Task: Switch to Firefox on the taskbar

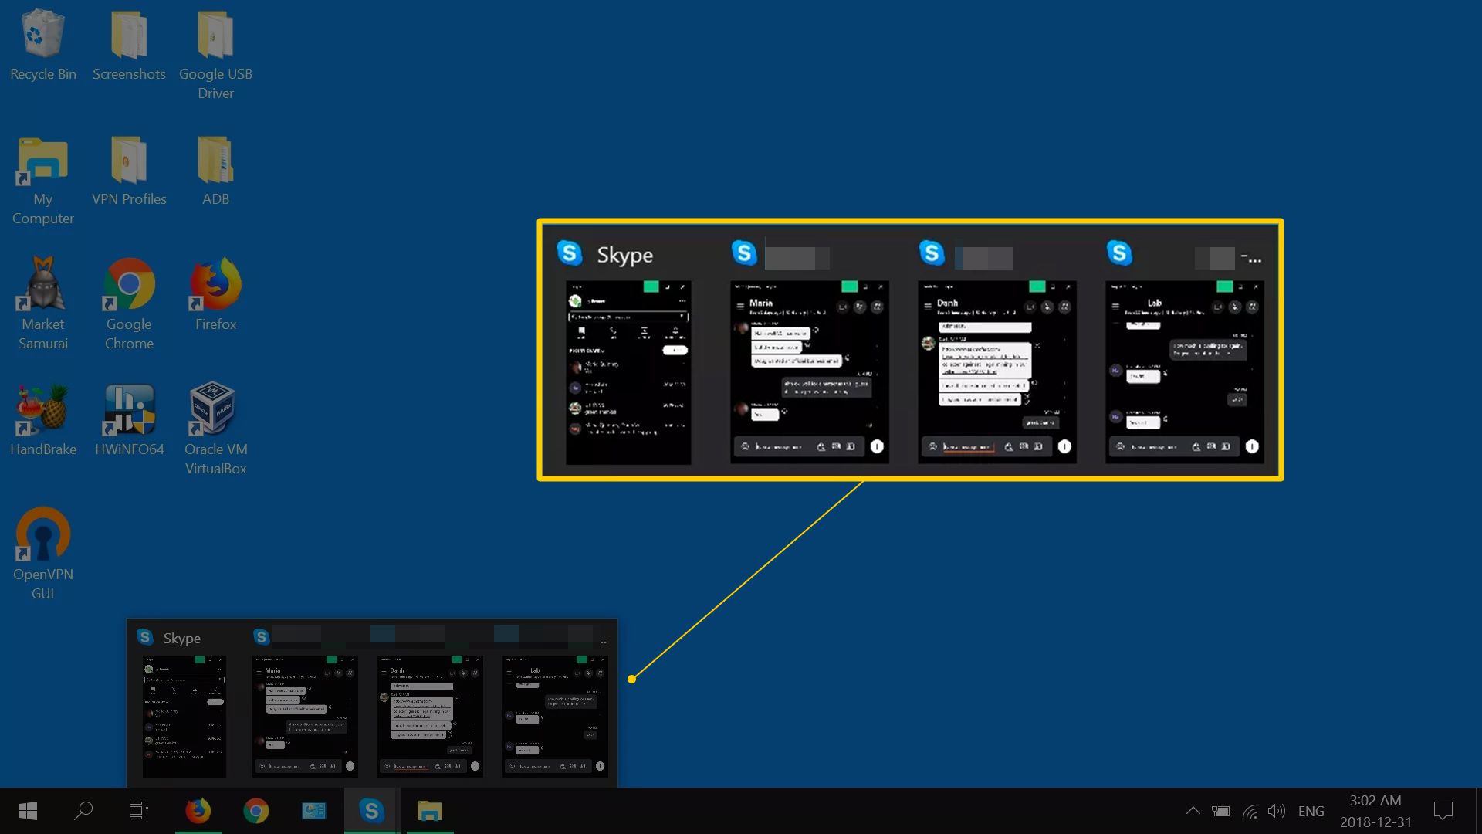Action: tap(198, 811)
